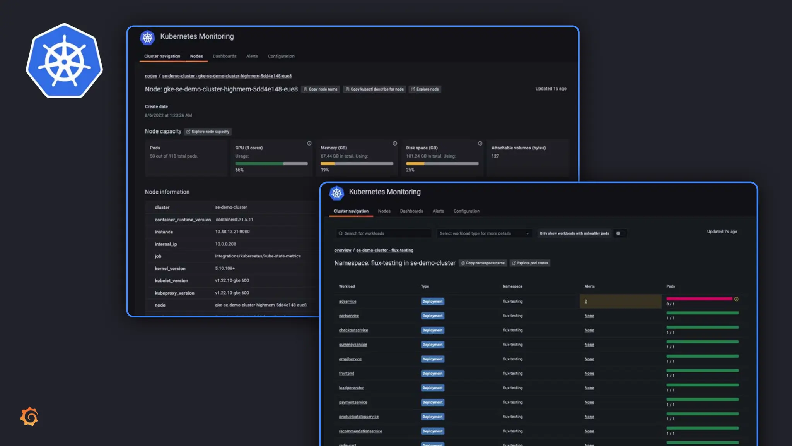Click Disk space card info icon
Image resolution: width=792 pixels, height=446 pixels.
480,144
